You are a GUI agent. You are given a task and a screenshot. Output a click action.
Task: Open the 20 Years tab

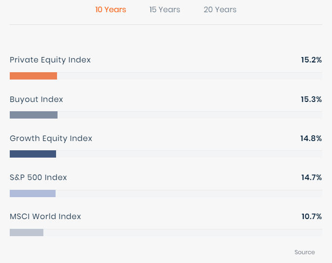220,10
